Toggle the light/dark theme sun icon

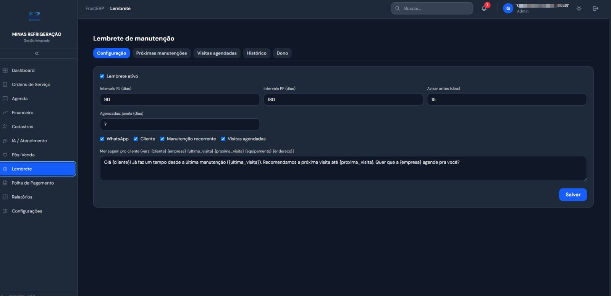coord(579,8)
